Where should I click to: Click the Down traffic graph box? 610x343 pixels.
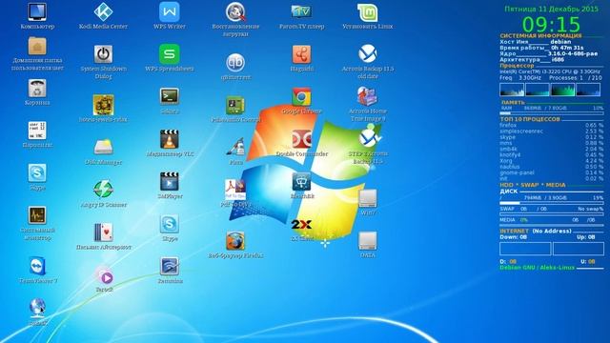click(x=525, y=249)
